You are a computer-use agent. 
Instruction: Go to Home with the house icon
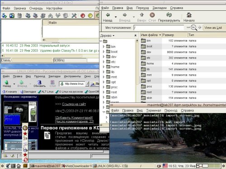click(x=189, y=15)
